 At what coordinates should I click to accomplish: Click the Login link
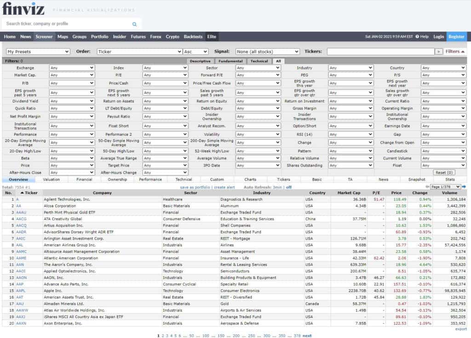pyautogui.click(x=438, y=37)
